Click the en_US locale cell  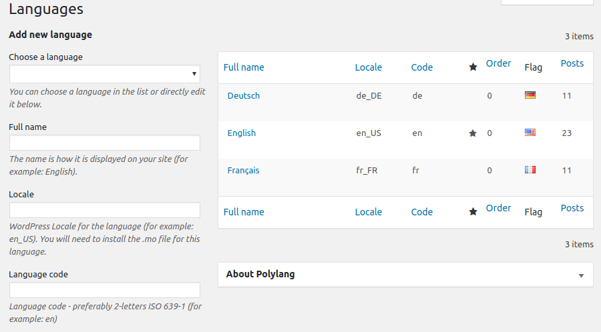[x=369, y=133]
